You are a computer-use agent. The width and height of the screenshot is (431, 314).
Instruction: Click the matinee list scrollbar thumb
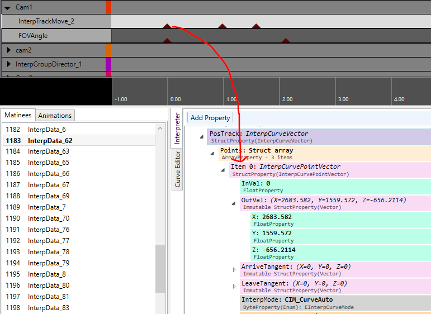click(160, 269)
